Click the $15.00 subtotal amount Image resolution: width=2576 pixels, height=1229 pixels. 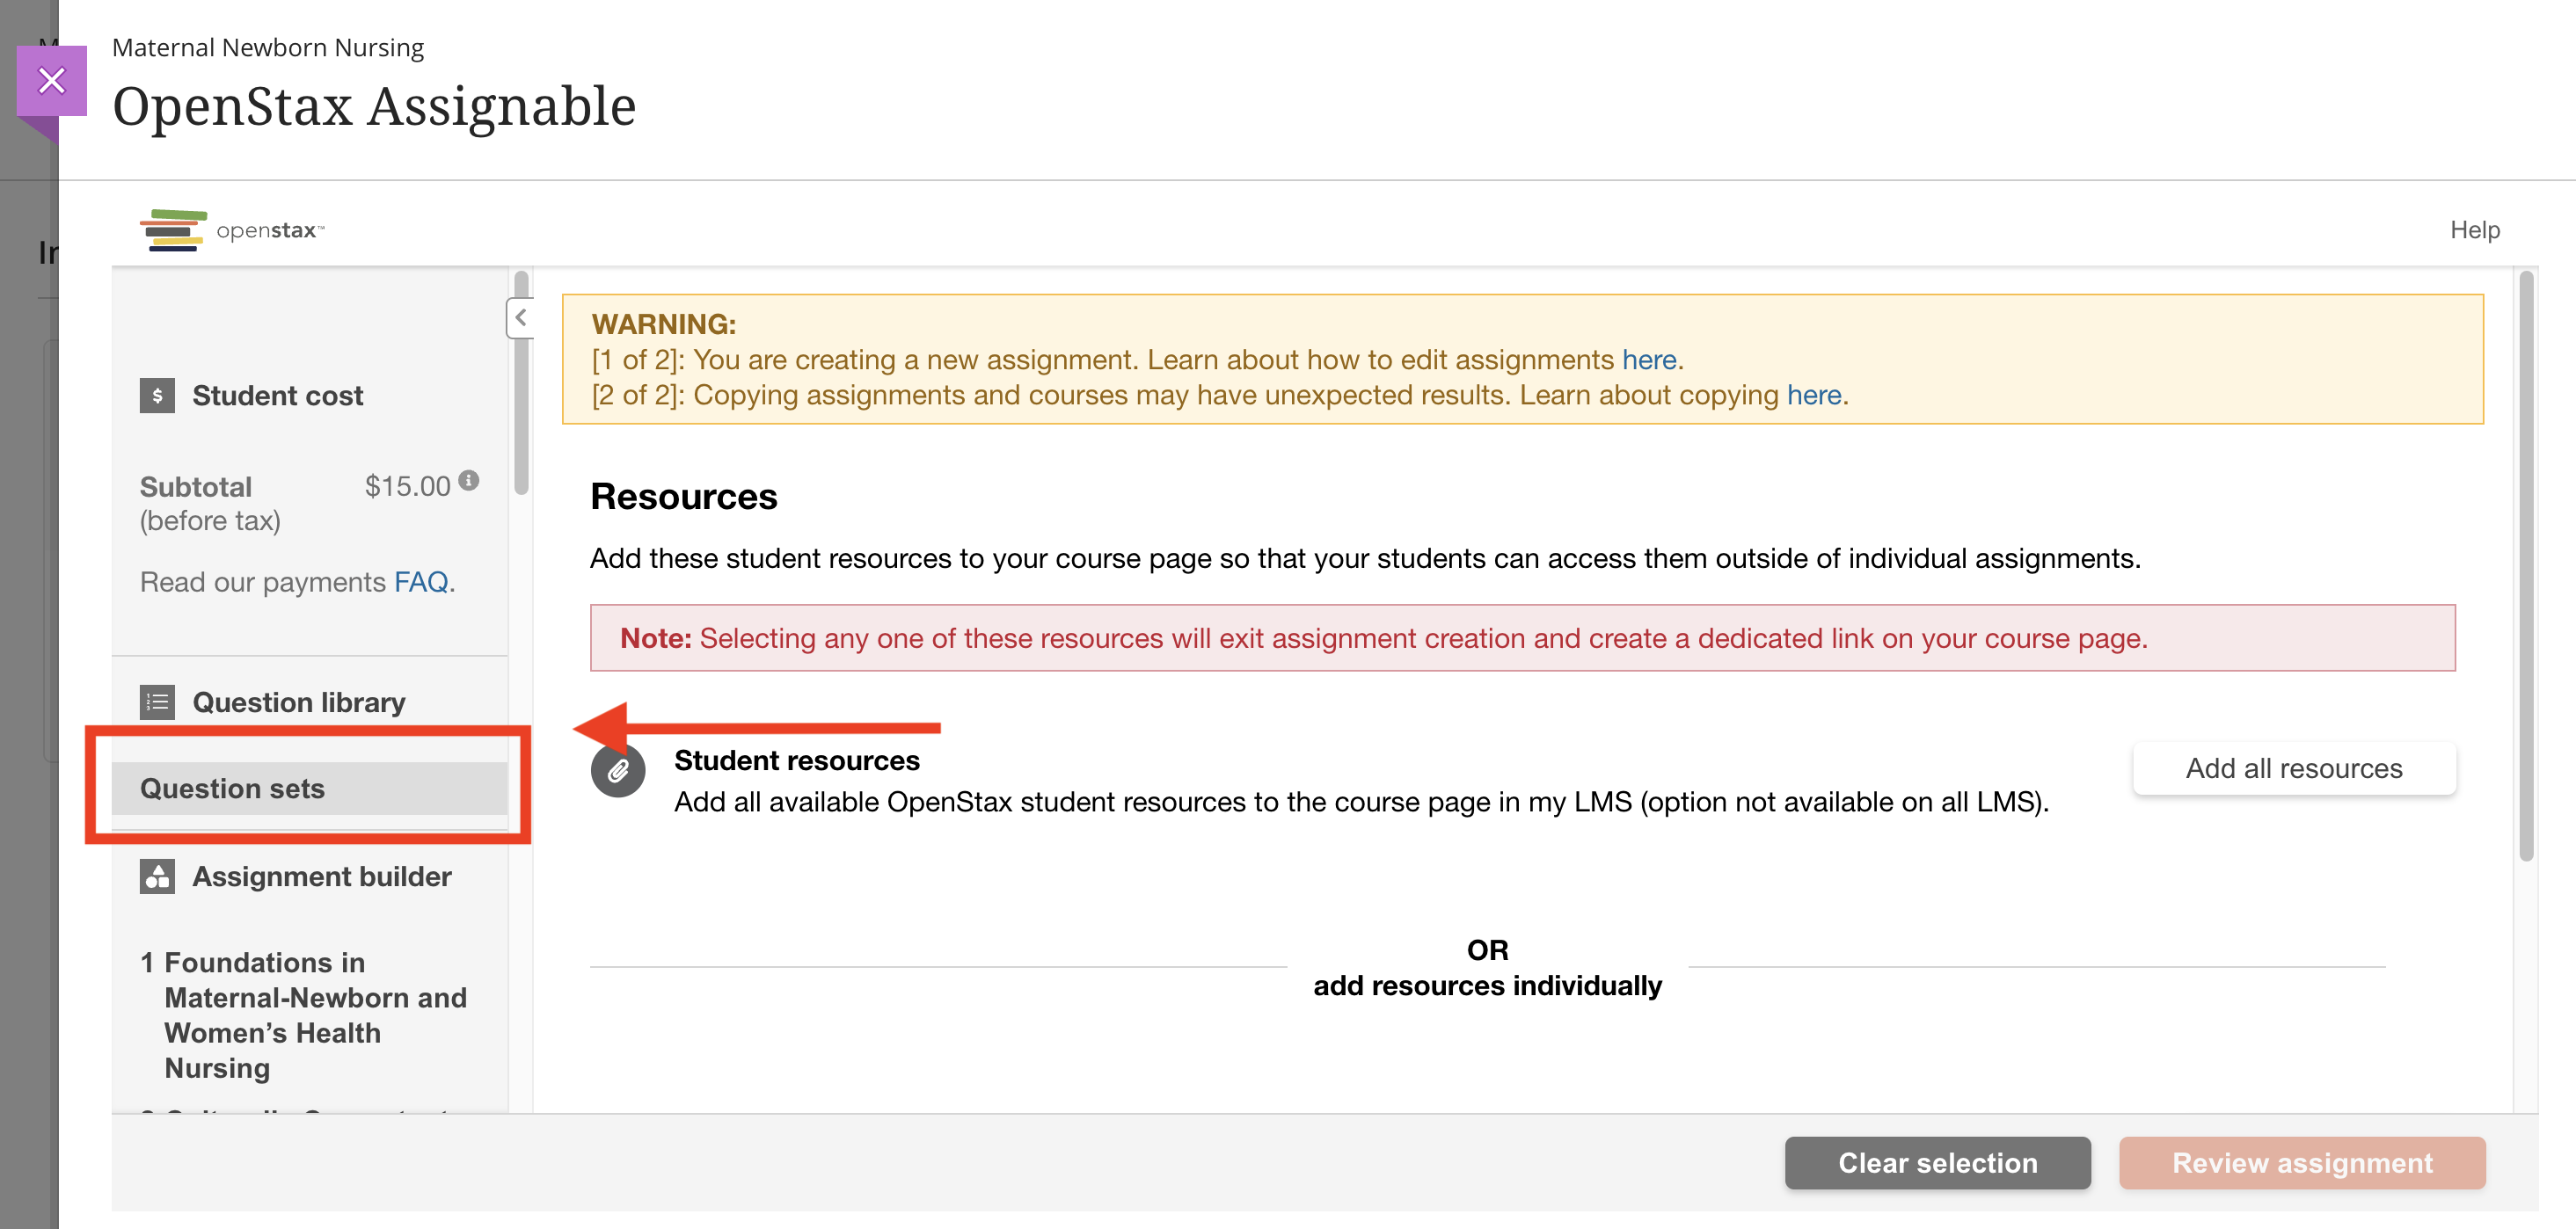tap(408, 485)
